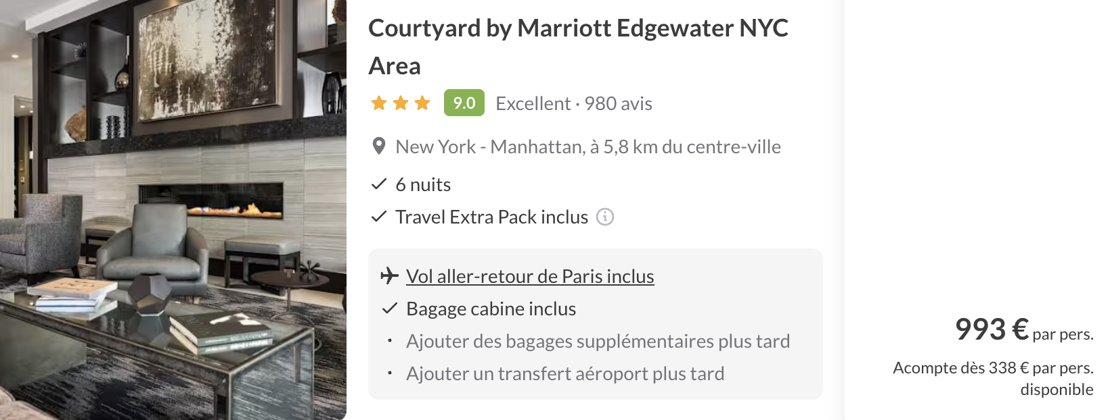This screenshot has height=420, width=1110.
Task: Click the airplane icon beside flight info
Action: 389,275
